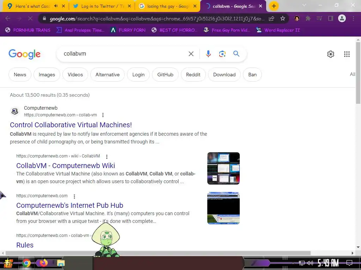The image size is (361, 270).
Task: Mute the first tab's audio speaker icon
Action: 56,6
